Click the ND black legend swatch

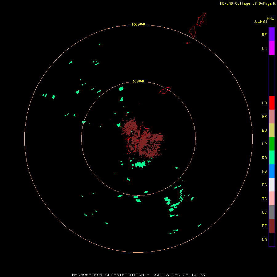272,239
